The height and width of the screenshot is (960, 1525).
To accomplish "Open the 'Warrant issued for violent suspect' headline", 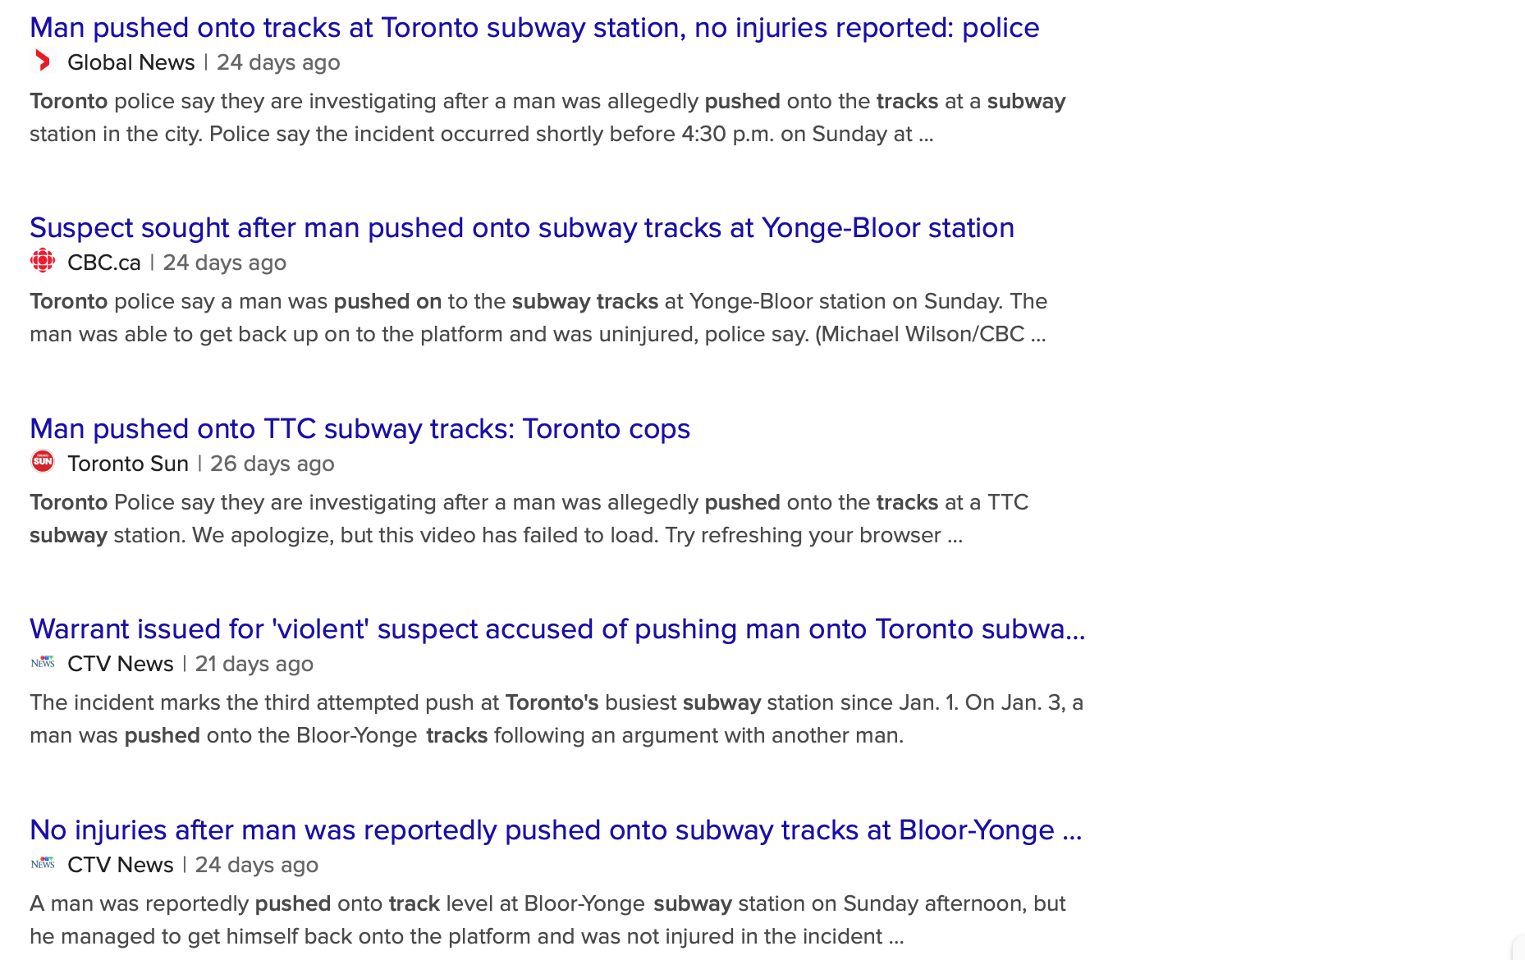I will pos(557,629).
